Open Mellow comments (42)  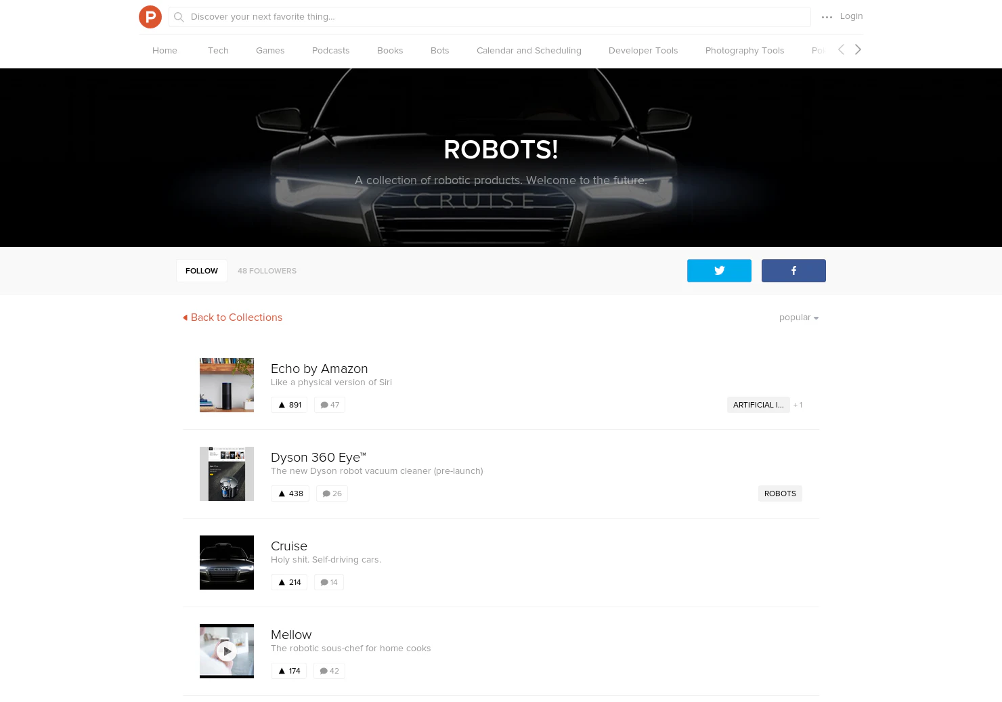[329, 671]
